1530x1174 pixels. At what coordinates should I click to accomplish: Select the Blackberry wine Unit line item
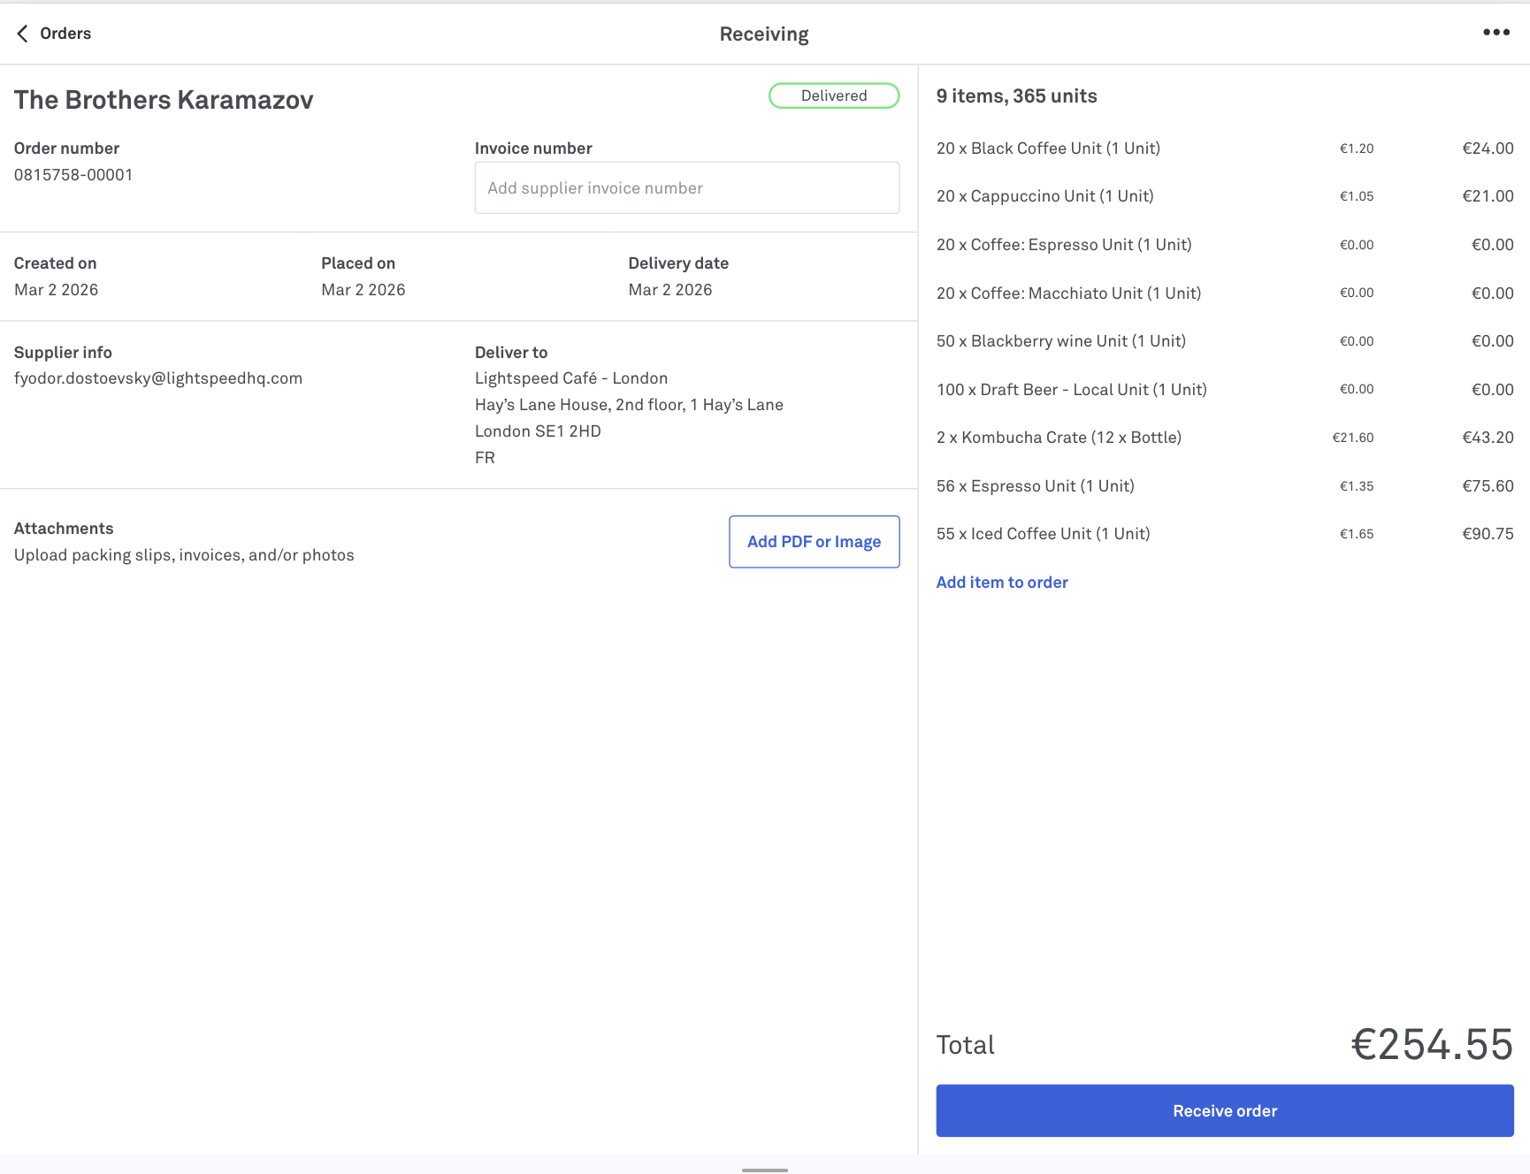[x=1060, y=341]
